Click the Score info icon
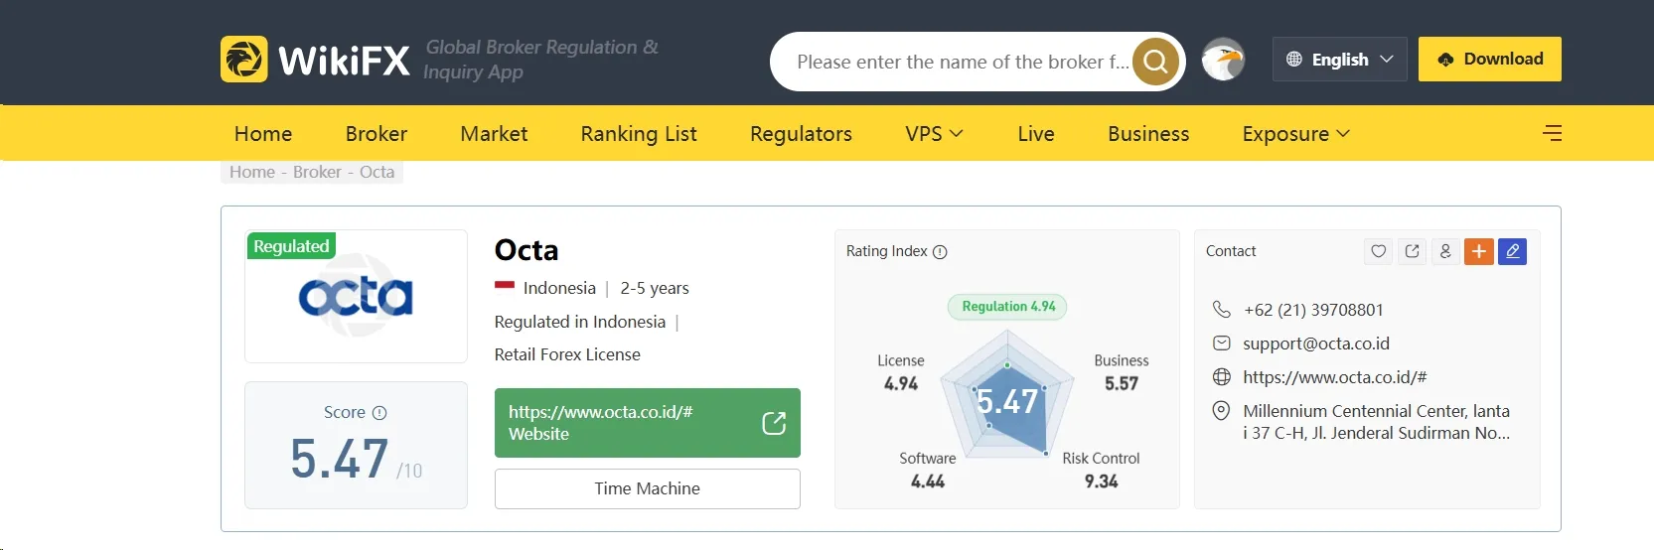Viewport: 1654px width, 550px height. pos(379,413)
